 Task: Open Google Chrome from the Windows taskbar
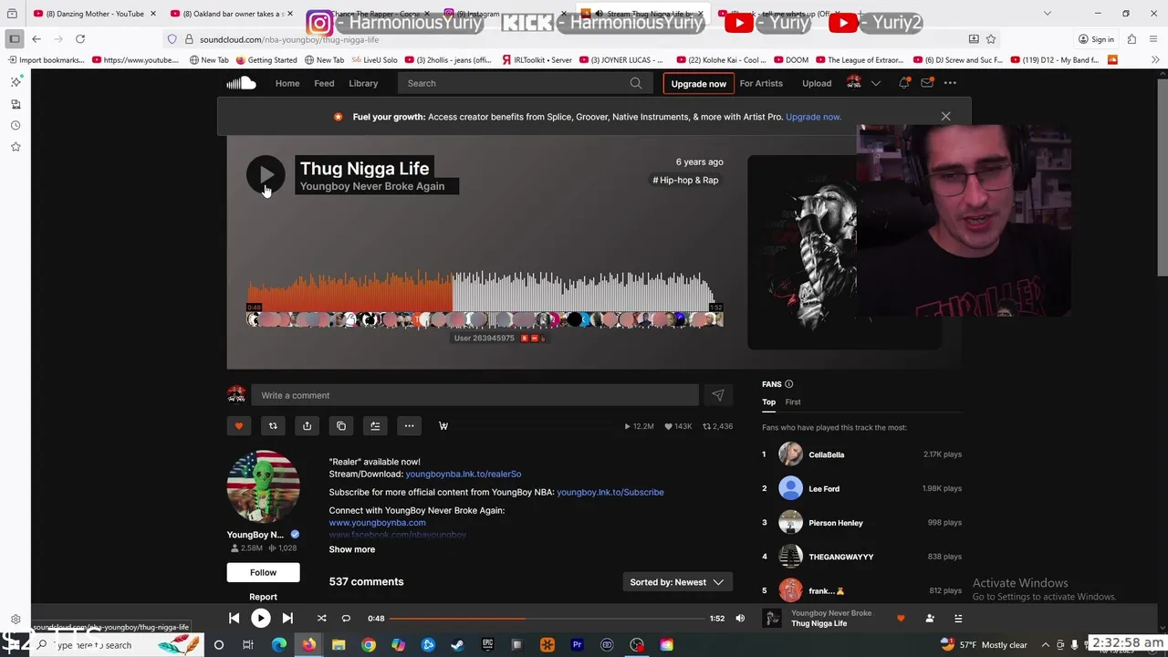click(369, 645)
